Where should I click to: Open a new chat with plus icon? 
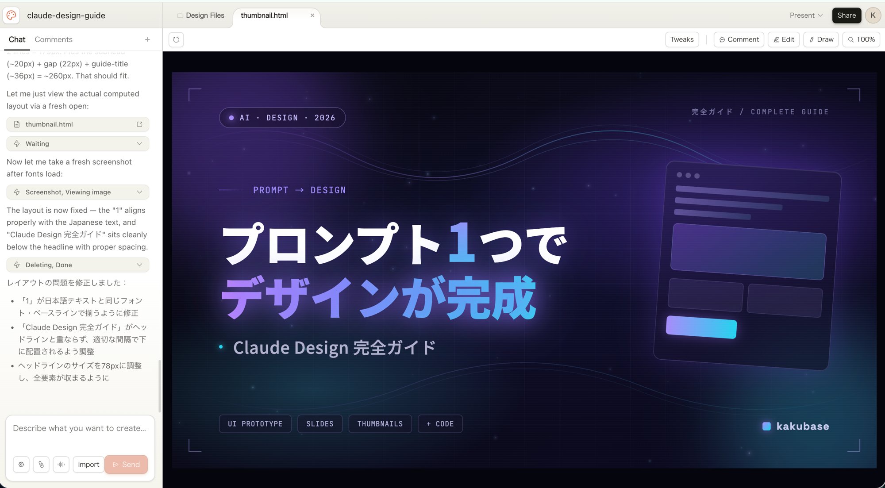(147, 39)
